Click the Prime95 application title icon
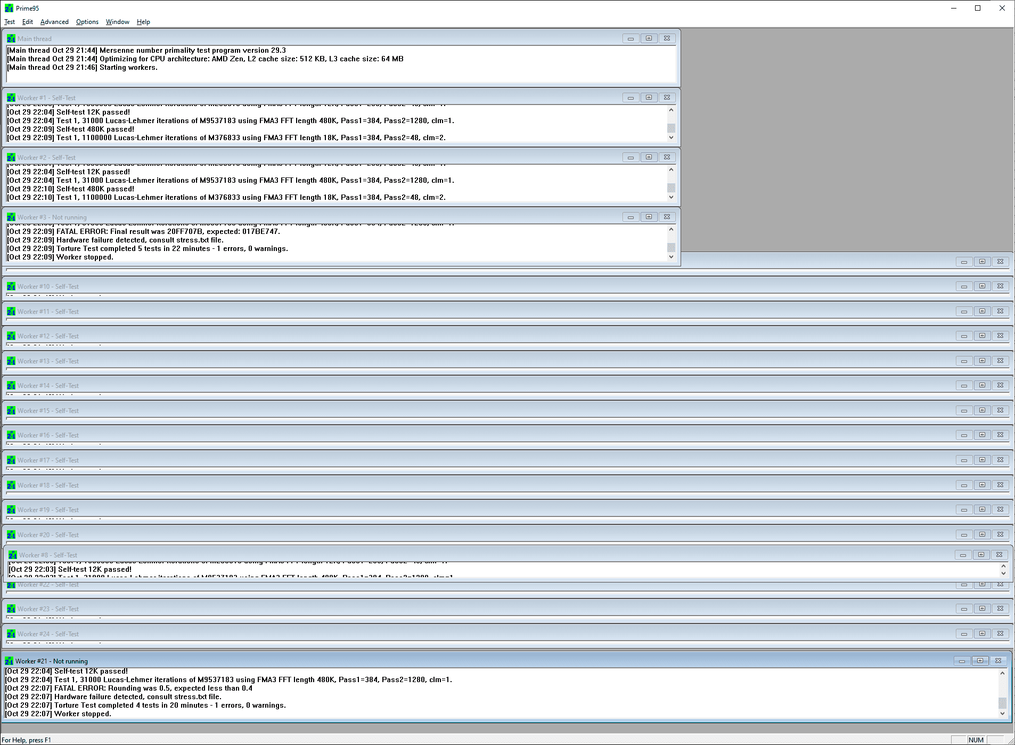Image resolution: width=1015 pixels, height=745 pixels. pos(9,8)
